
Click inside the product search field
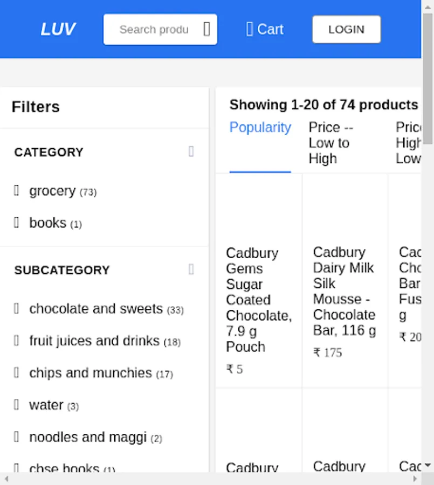click(154, 29)
